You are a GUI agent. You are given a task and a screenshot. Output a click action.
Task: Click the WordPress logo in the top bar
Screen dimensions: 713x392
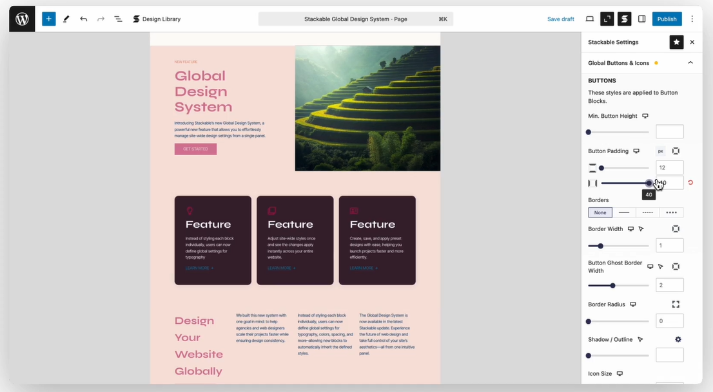(x=21, y=19)
